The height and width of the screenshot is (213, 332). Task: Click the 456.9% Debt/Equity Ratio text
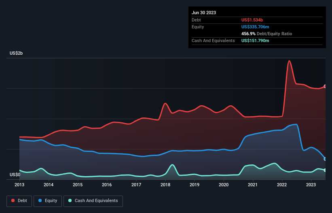point(266,34)
